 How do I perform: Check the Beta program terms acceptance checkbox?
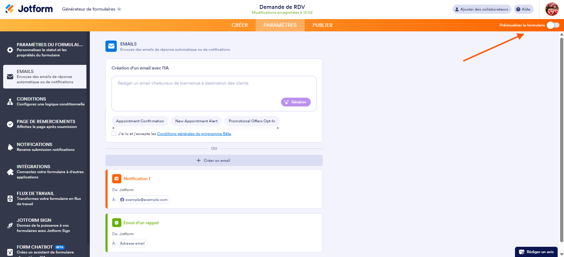(x=114, y=134)
